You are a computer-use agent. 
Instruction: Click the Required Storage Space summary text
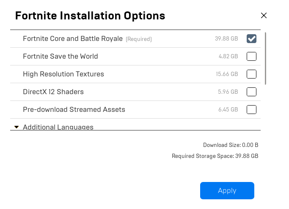(215, 156)
